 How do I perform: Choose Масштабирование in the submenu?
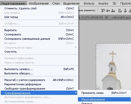click(x=104, y=100)
